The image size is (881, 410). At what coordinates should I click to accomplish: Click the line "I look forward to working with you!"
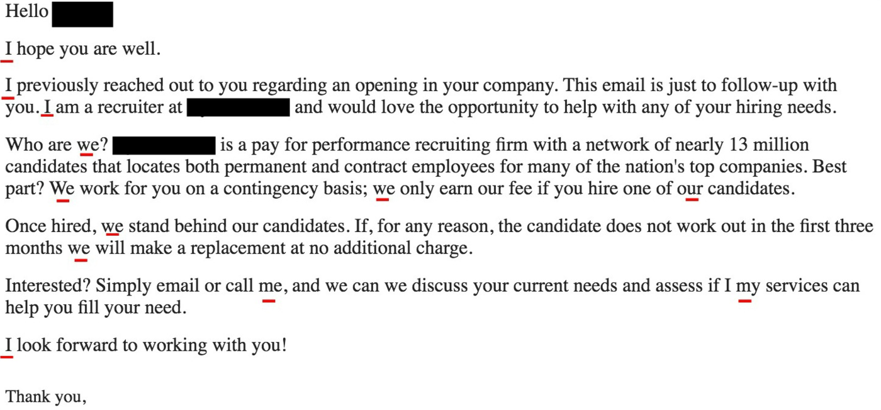click(146, 345)
